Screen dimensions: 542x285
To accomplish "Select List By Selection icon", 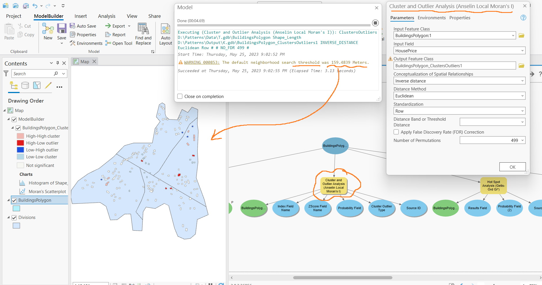I will (37, 85).
